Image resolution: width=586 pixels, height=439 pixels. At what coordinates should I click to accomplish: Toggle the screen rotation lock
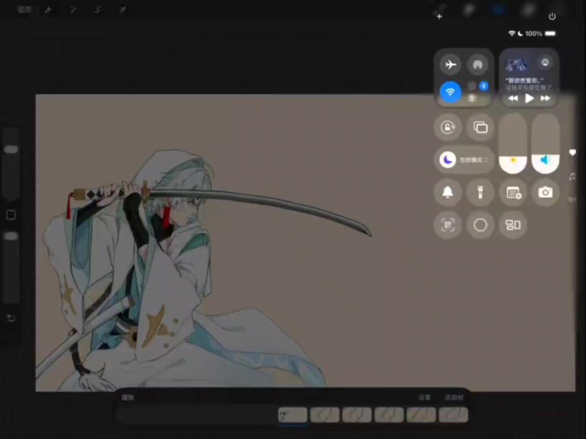point(448,127)
